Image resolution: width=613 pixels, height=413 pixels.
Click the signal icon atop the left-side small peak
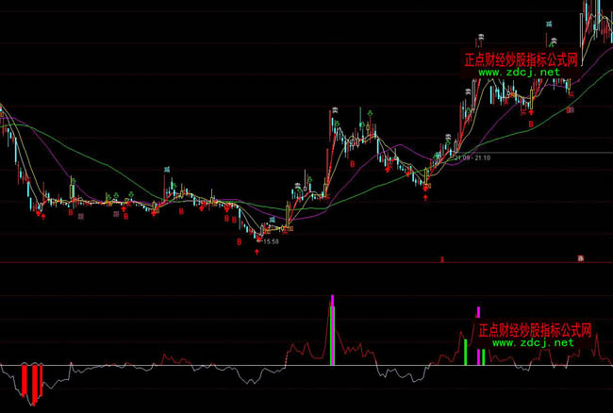pyautogui.click(x=167, y=169)
